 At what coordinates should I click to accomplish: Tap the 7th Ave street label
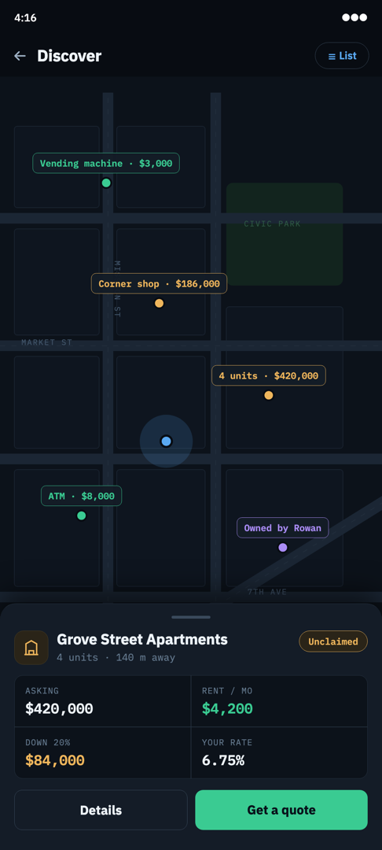click(267, 592)
